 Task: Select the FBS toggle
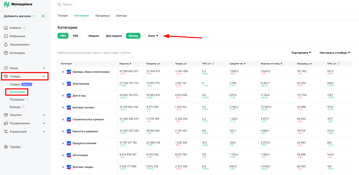[x=75, y=36]
